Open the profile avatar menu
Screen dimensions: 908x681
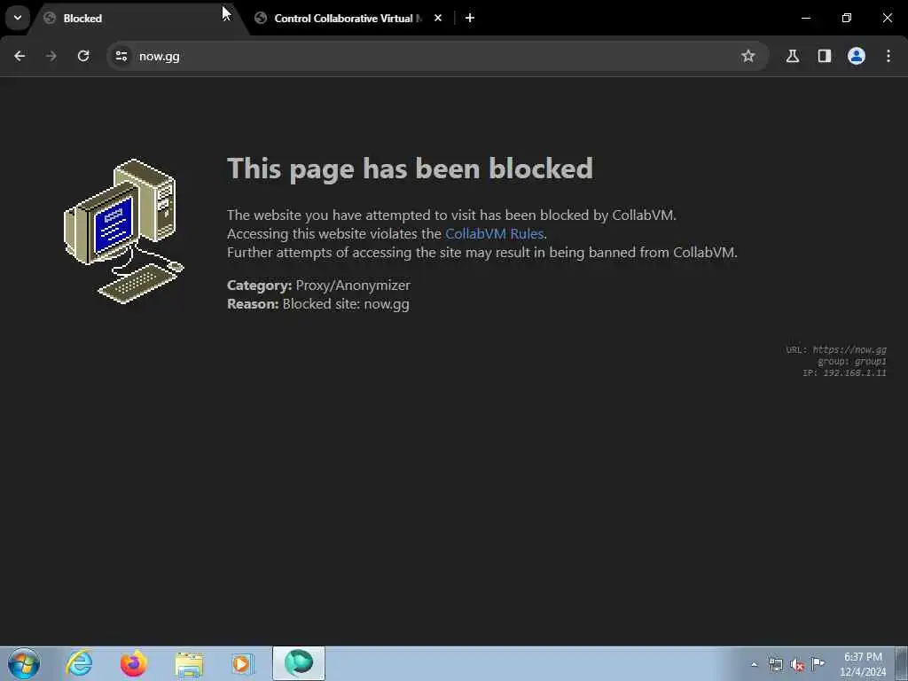[857, 56]
